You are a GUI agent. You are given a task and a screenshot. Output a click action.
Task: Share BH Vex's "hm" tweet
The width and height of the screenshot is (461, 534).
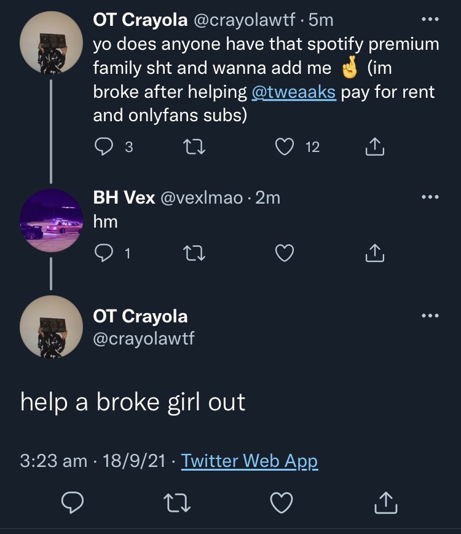374,253
